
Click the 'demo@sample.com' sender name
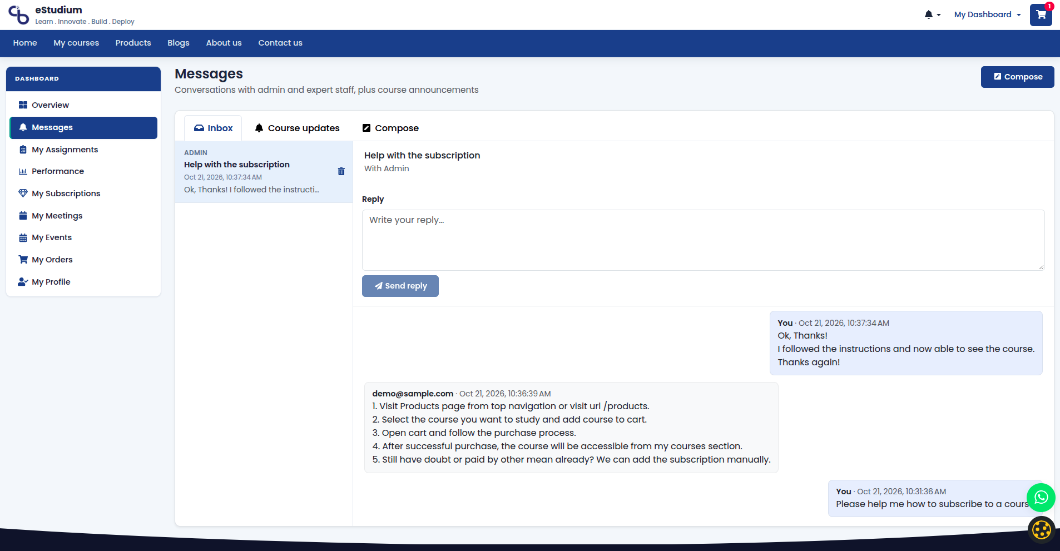[413, 394]
